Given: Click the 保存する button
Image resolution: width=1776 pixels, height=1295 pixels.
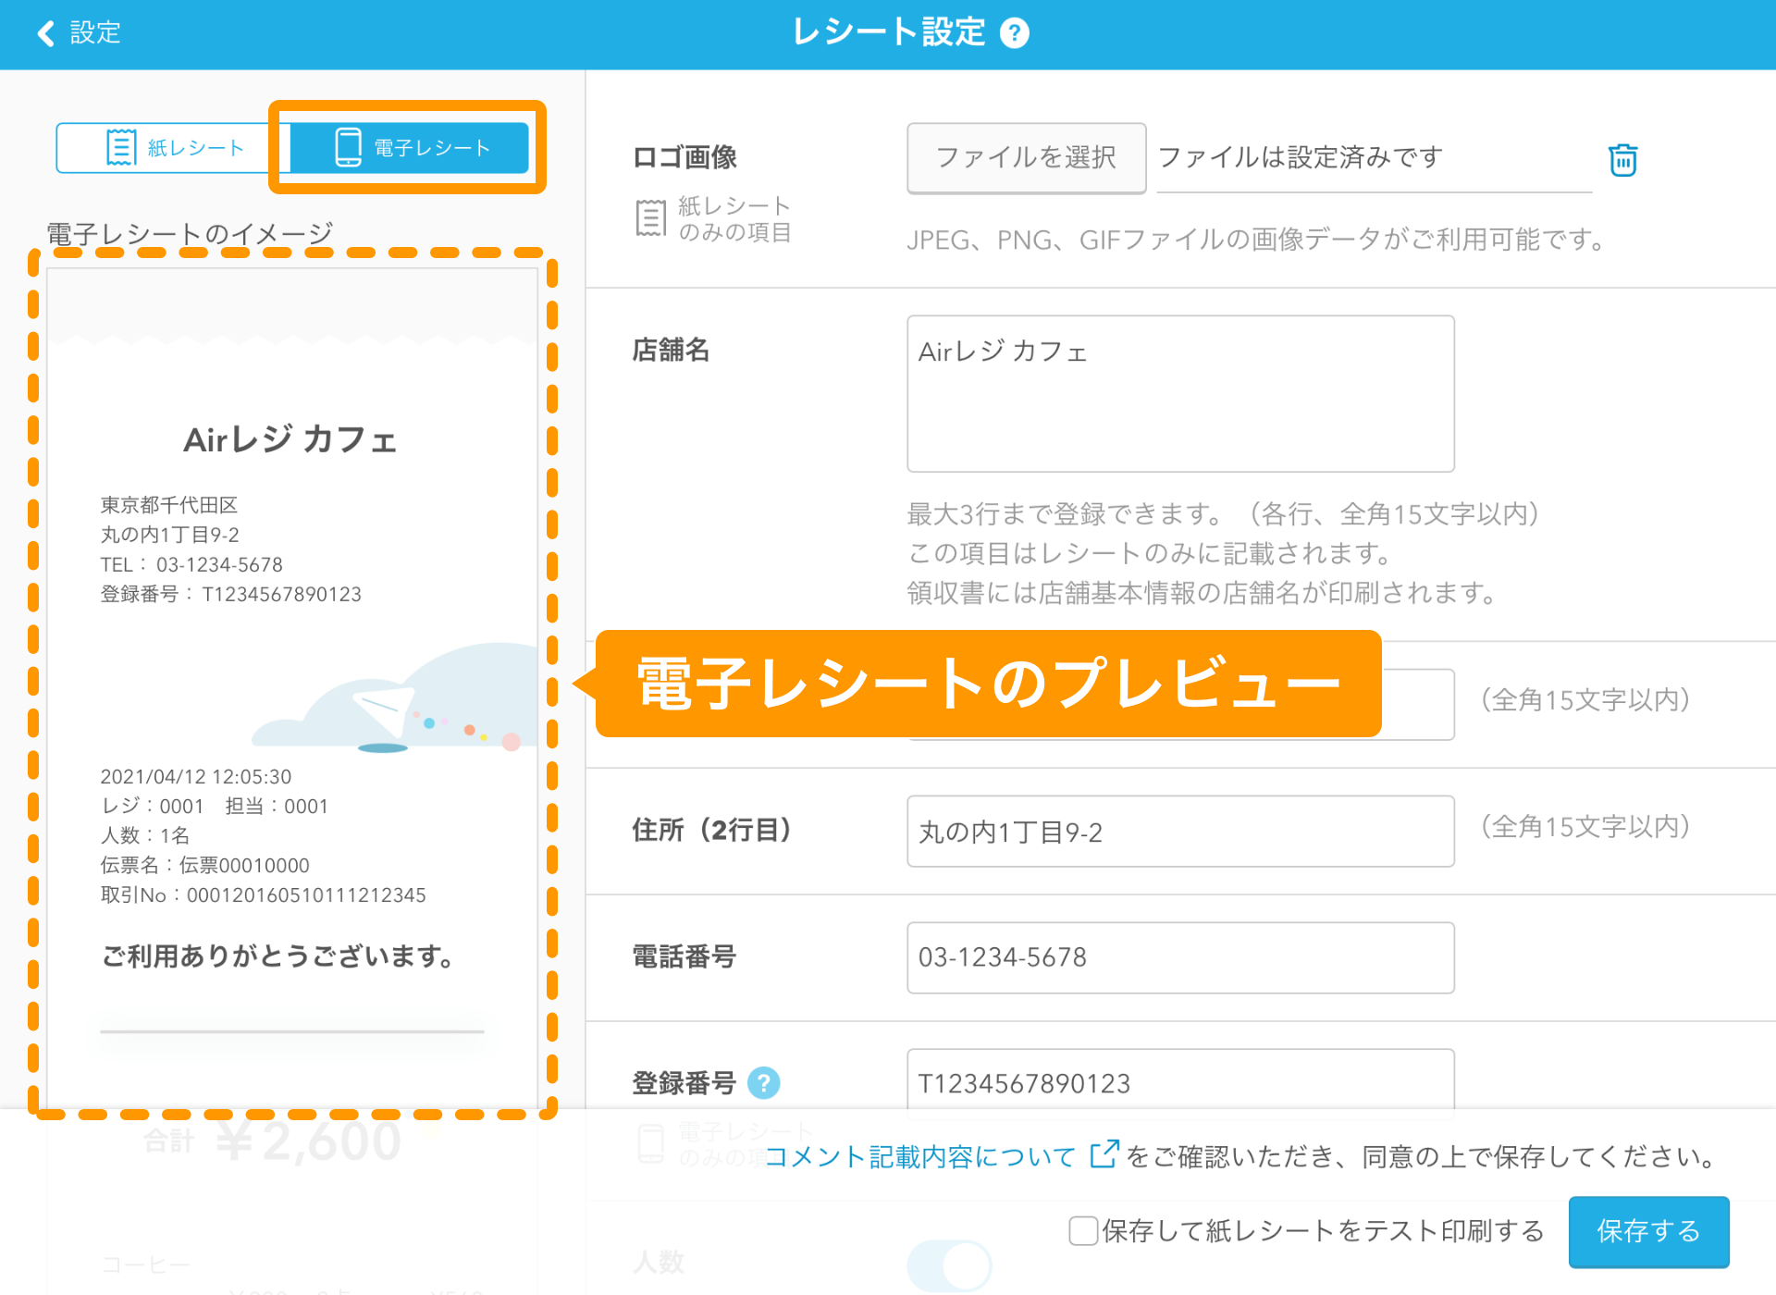Looking at the screenshot, I should click(x=1648, y=1231).
